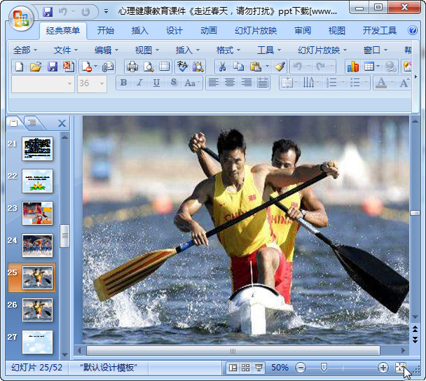This screenshot has height=381, width=426.
Task: Close the slides thumbnail pane
Action: tap(62, 123)
